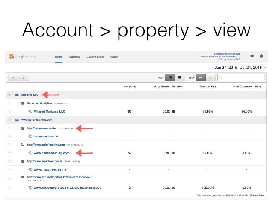Click globe icon beside insachwetrust.in view
Screen dimensions: 273x205
(30, 136)
